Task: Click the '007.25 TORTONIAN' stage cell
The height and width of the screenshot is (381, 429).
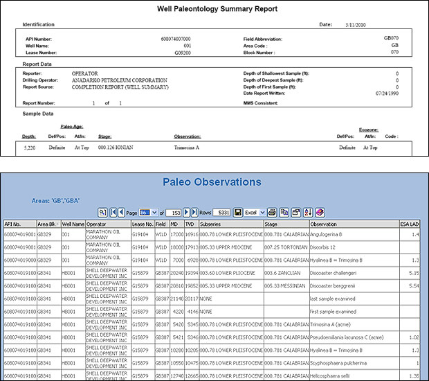Action: pyautogui.click(x=286, y=247)
